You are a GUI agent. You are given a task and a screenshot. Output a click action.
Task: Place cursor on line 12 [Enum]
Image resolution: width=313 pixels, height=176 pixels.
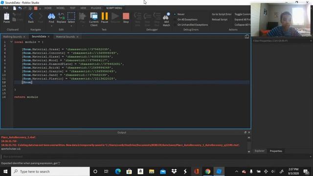click(x=27, y=82)
